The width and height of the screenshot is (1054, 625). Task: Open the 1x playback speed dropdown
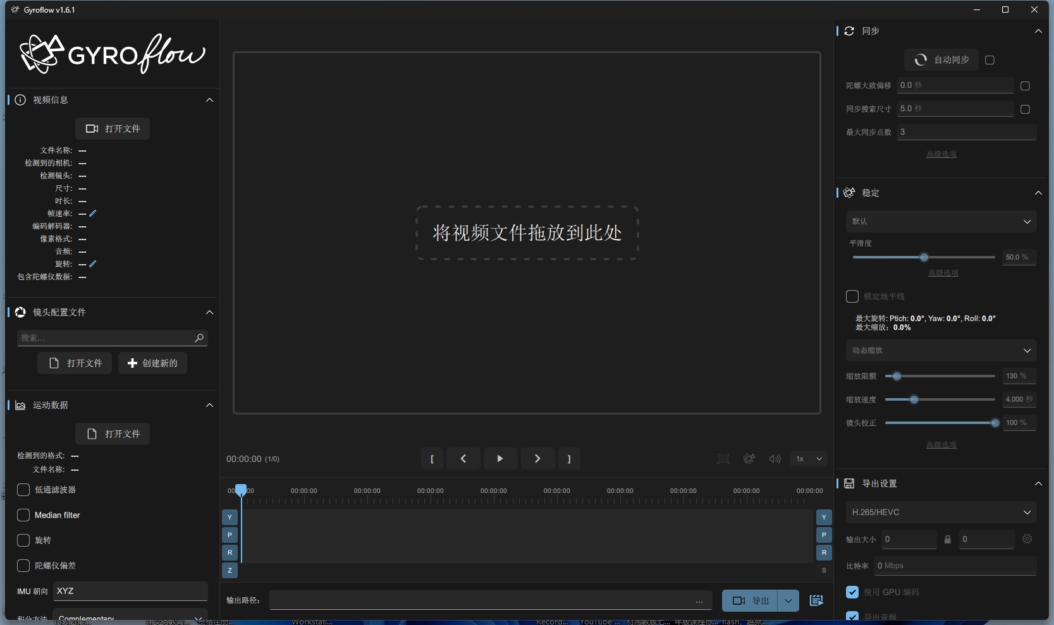click(x=808, y=459)
